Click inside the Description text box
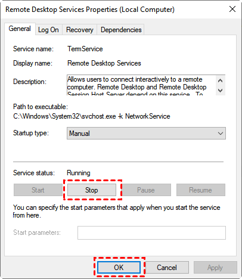Viewport: 242px width, 279px height. pyautogui.click(x=141, y=85)
